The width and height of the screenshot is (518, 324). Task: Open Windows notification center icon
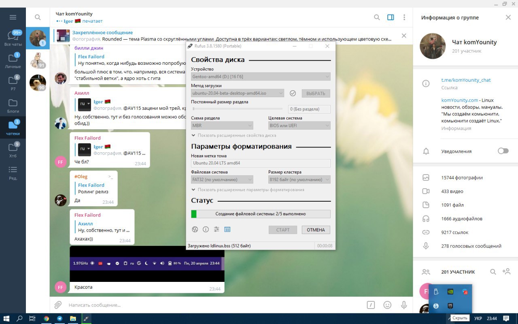[506, 319]
